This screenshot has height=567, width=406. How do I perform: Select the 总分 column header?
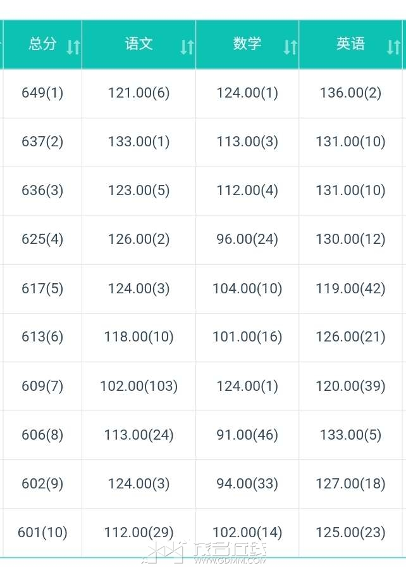(42, 44)
